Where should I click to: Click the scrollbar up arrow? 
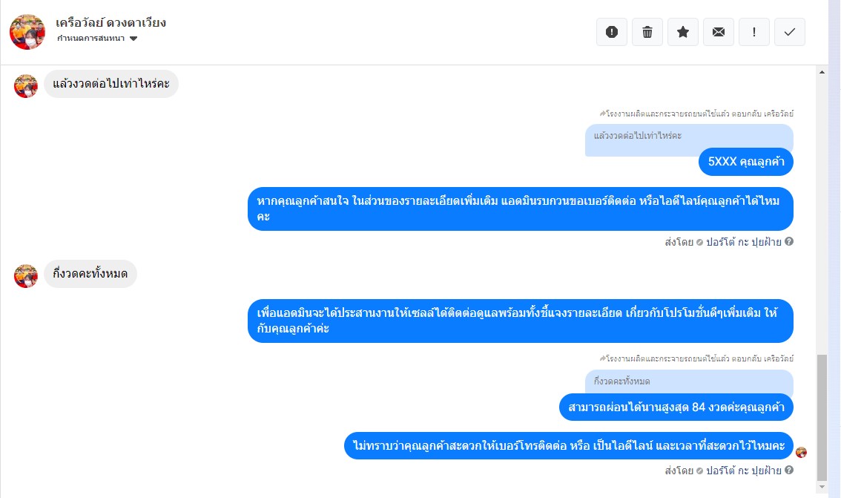(822, 72)
